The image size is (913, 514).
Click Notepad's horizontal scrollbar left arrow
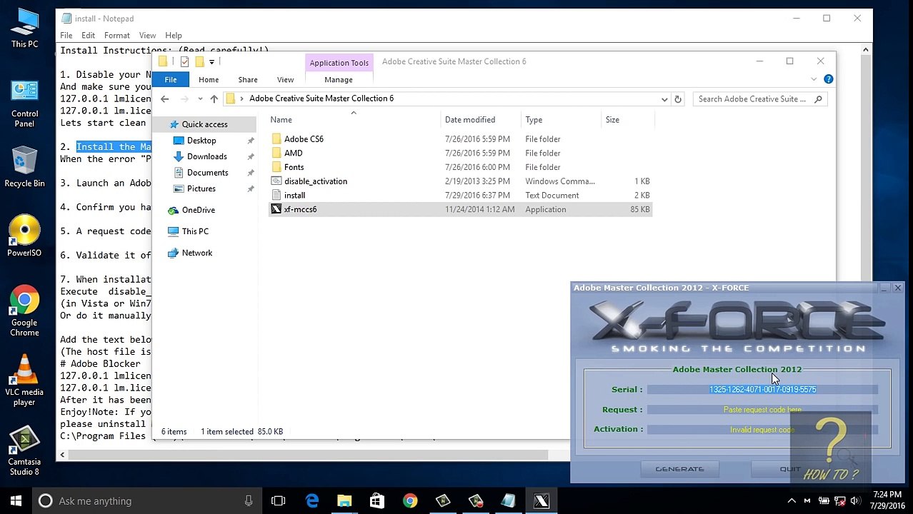pos(62,455)
